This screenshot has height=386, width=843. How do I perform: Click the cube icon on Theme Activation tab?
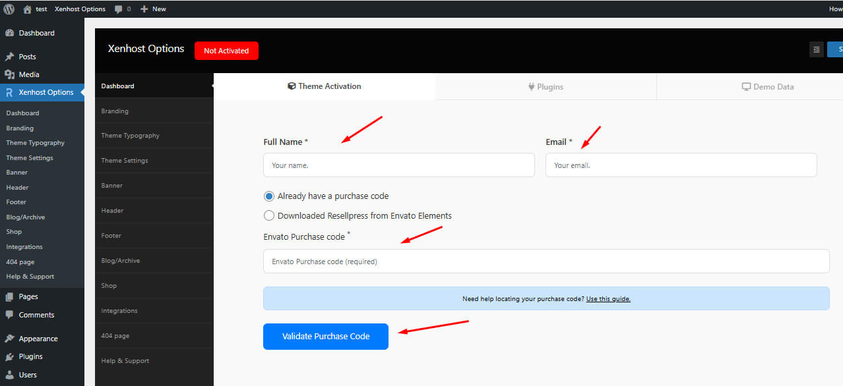click(292, 86)
